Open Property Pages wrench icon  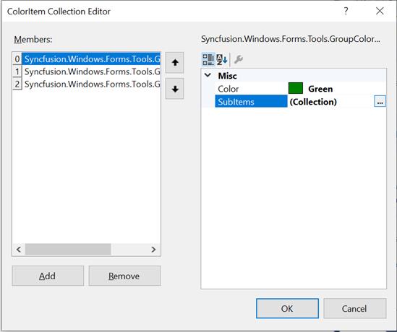pyautogui.click(x=238, y=59)
